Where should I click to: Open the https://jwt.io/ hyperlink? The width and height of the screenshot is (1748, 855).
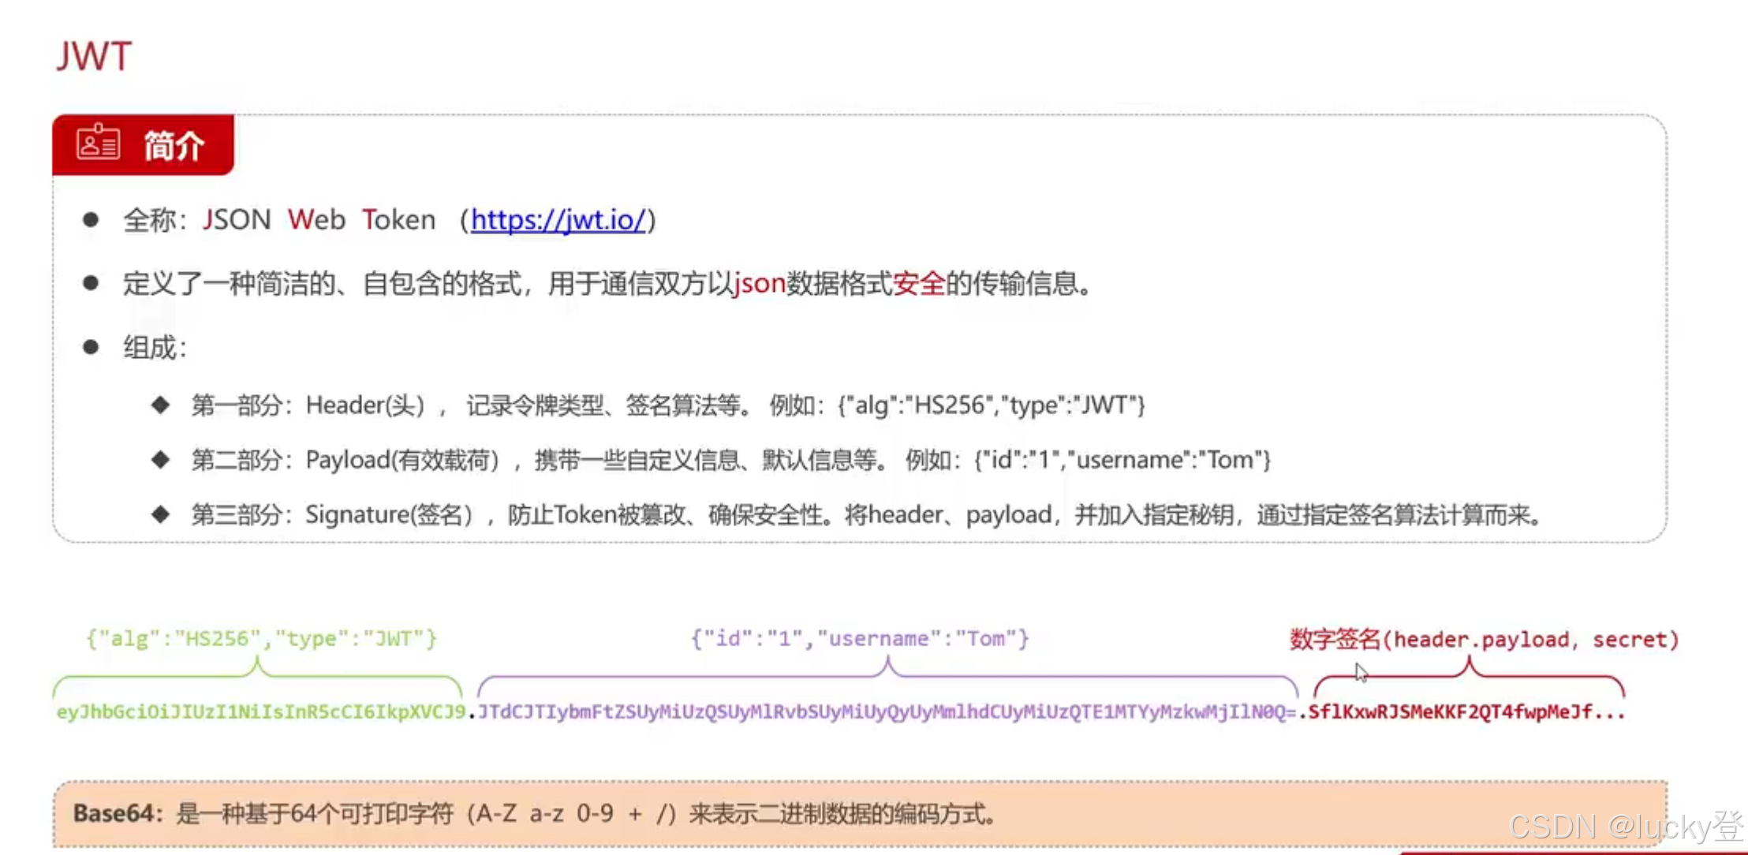coord(558,219)
